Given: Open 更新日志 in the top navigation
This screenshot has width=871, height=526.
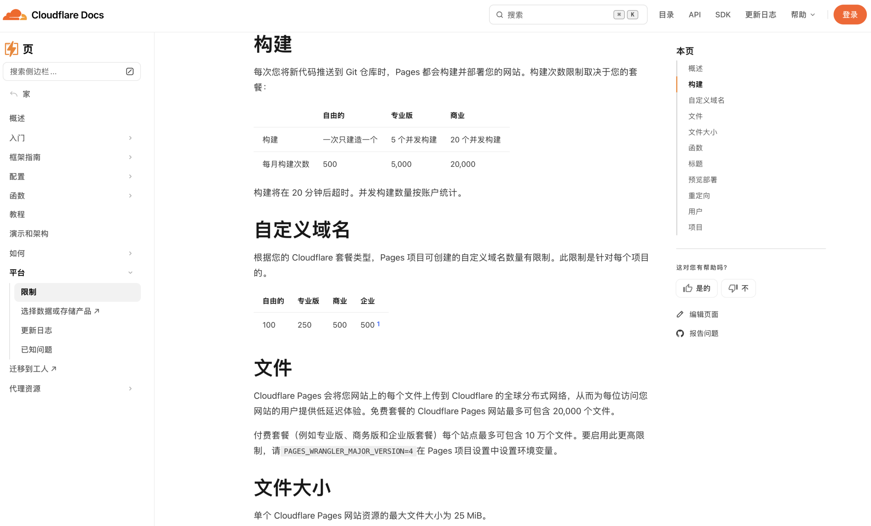Looking at the screenshot, I should click(x=761, y=15).
